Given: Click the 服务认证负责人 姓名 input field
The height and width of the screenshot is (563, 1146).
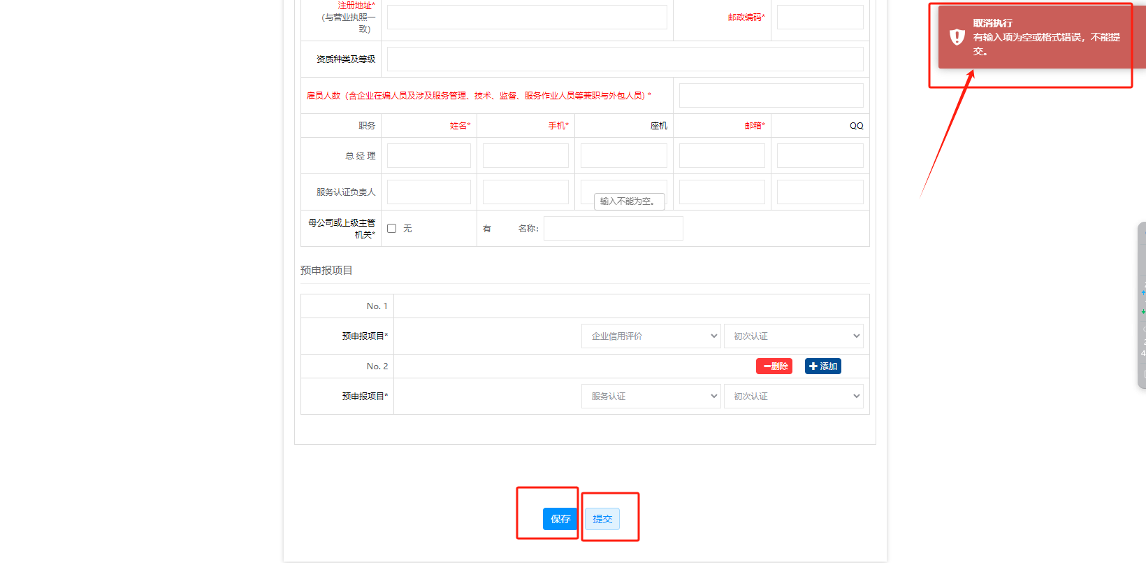Looking at the screenshot, I should pos(429,192).
